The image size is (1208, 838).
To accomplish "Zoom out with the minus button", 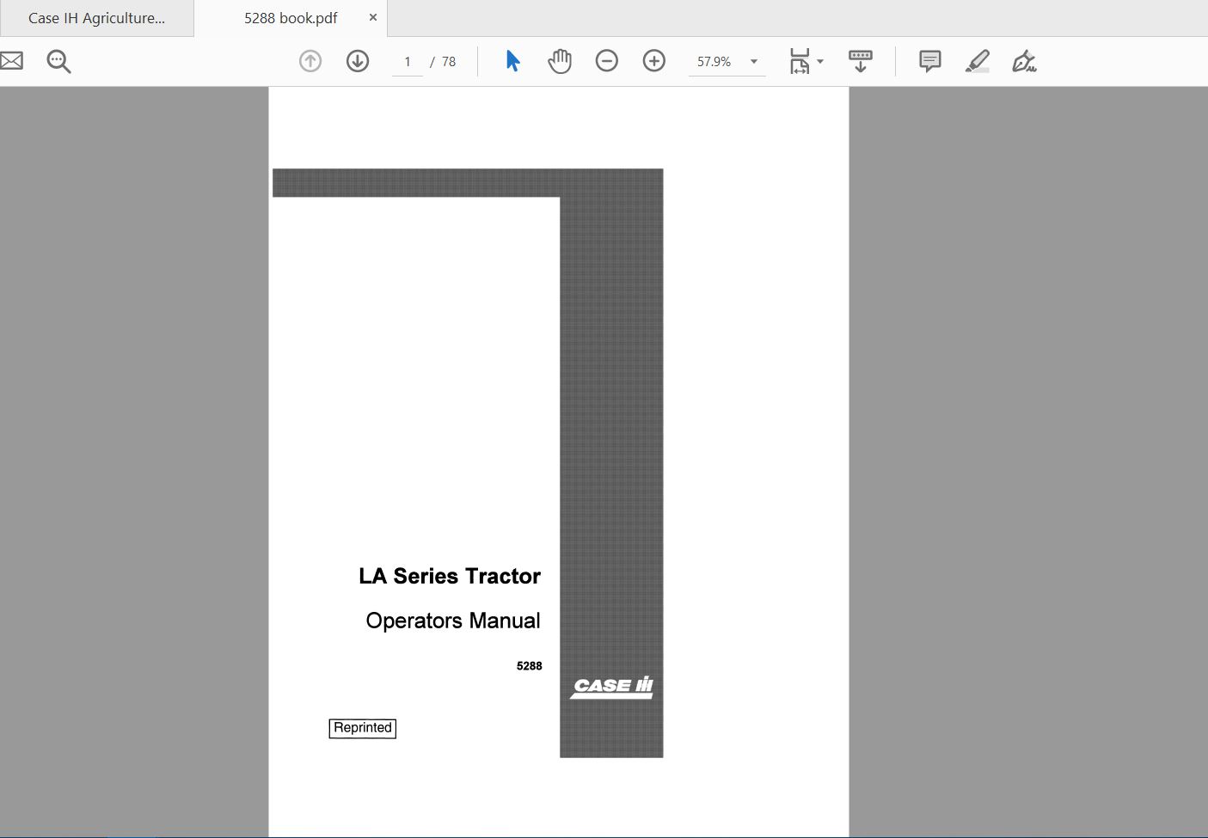I will [607, 61].
